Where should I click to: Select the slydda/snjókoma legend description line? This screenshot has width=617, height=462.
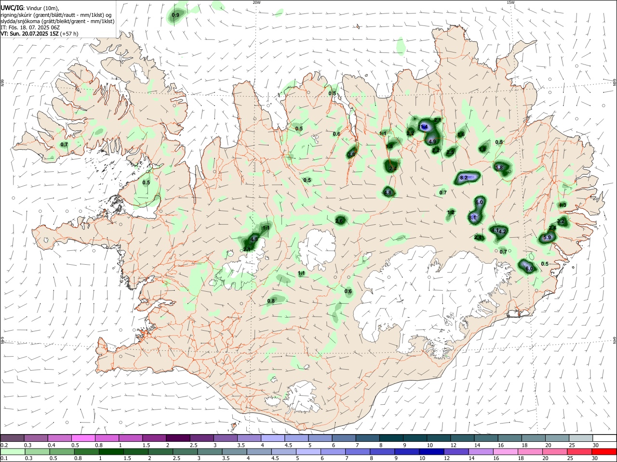click(57, 21)
